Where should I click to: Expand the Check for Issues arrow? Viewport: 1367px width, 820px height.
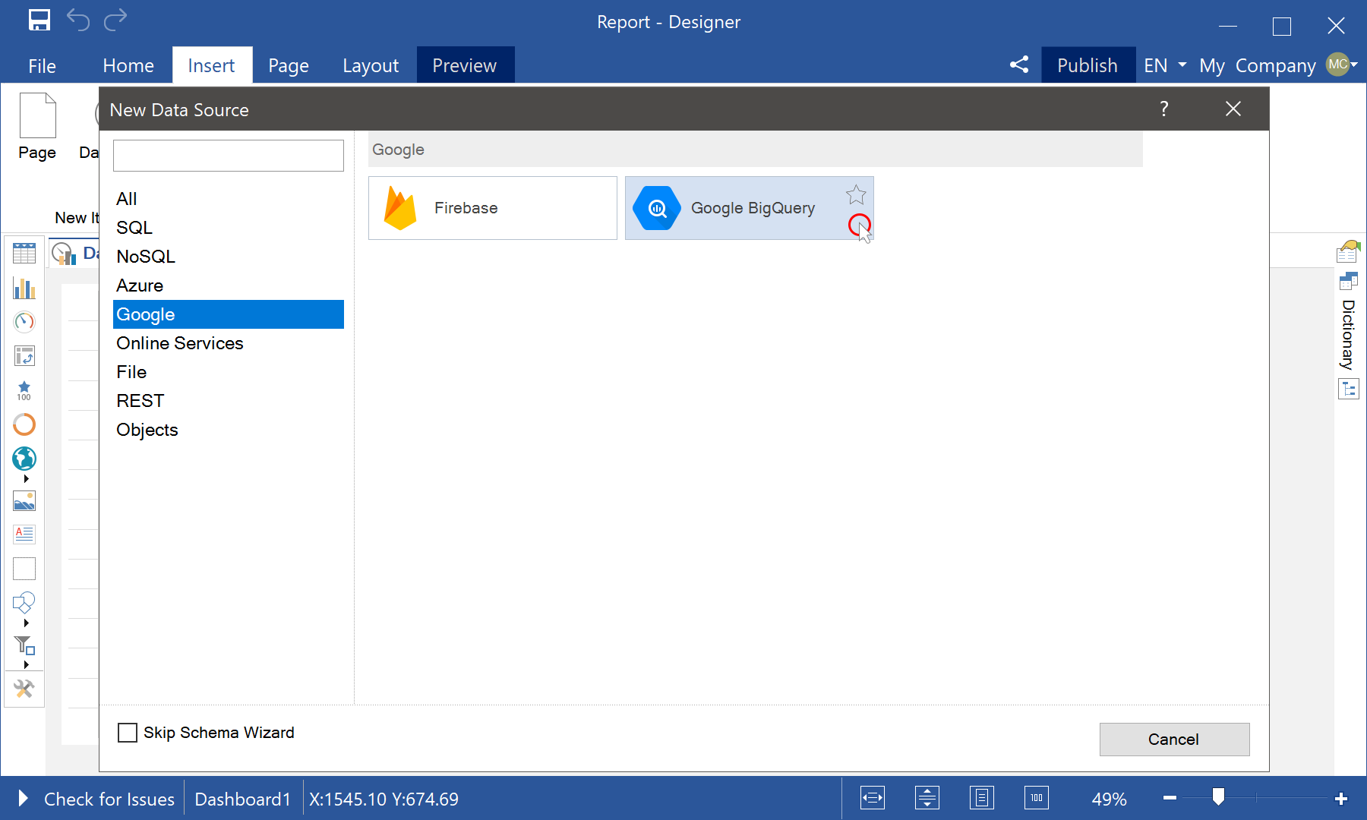[x=23, y=798]
